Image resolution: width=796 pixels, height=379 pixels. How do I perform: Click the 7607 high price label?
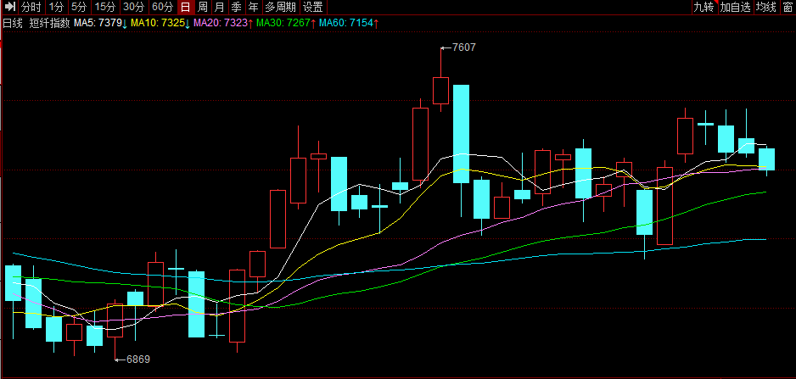(x=464, y=47)
